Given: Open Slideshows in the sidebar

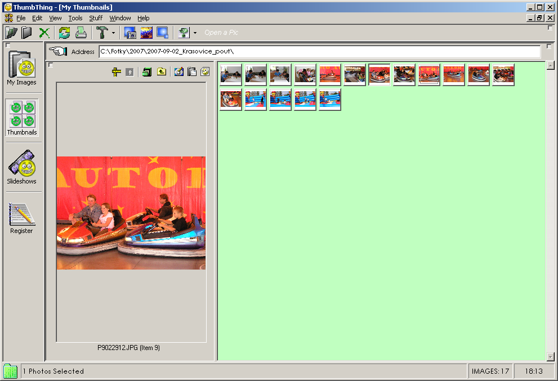Looking at the screenshot, I should pos(22,167).
